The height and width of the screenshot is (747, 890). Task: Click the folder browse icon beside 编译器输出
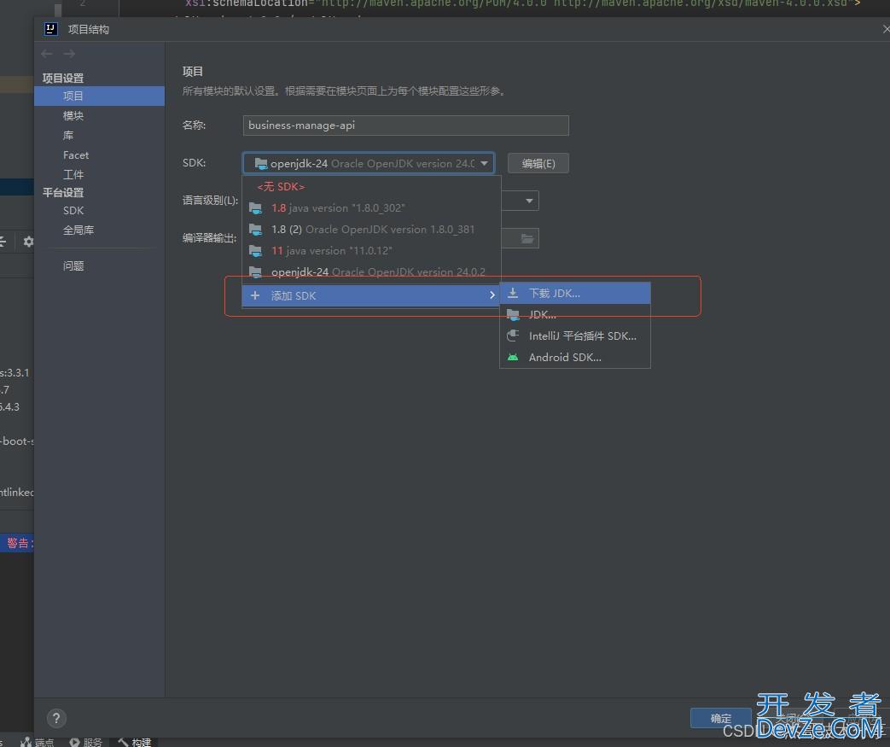(528, 238)
